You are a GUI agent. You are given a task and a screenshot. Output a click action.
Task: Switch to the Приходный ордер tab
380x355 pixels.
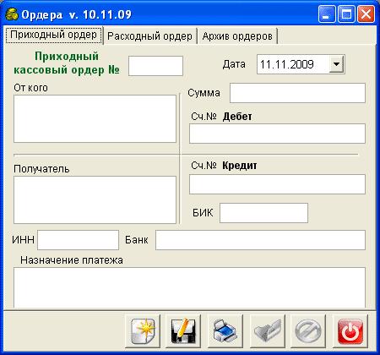pos(54,35)
